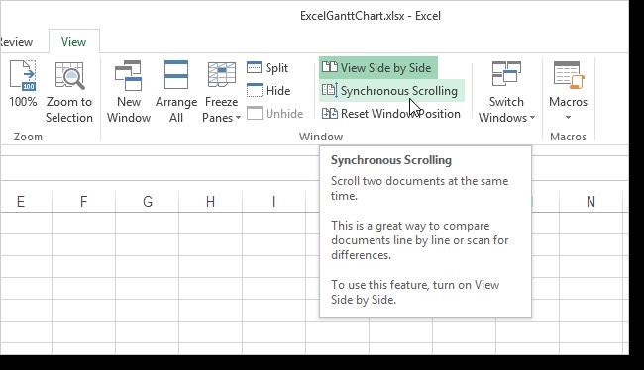
Task: Select column F header
Action: [84, 202]
